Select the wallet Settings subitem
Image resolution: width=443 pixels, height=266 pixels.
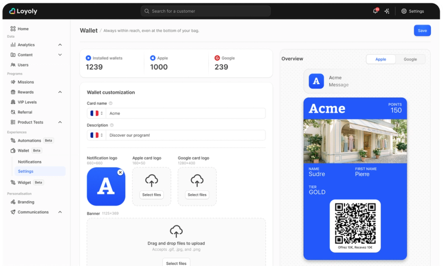40,171
